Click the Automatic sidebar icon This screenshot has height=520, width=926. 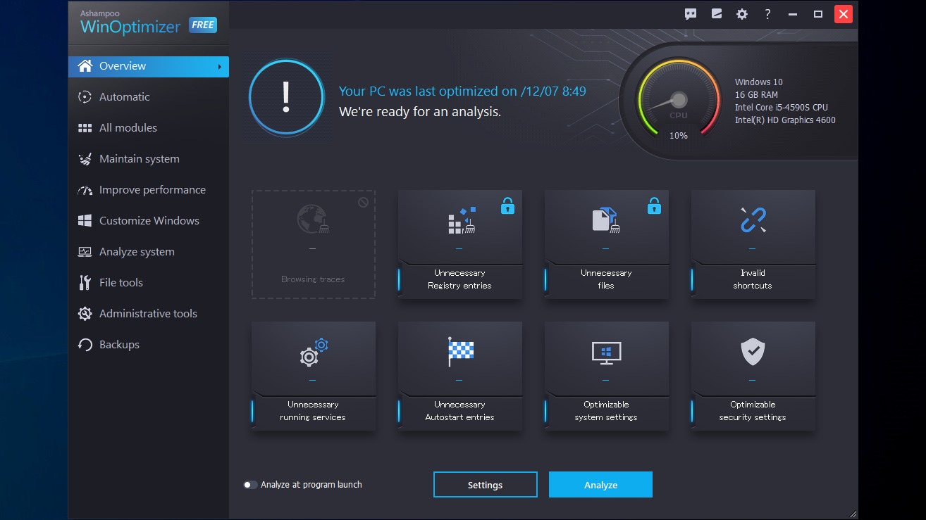tap(85, 97)
